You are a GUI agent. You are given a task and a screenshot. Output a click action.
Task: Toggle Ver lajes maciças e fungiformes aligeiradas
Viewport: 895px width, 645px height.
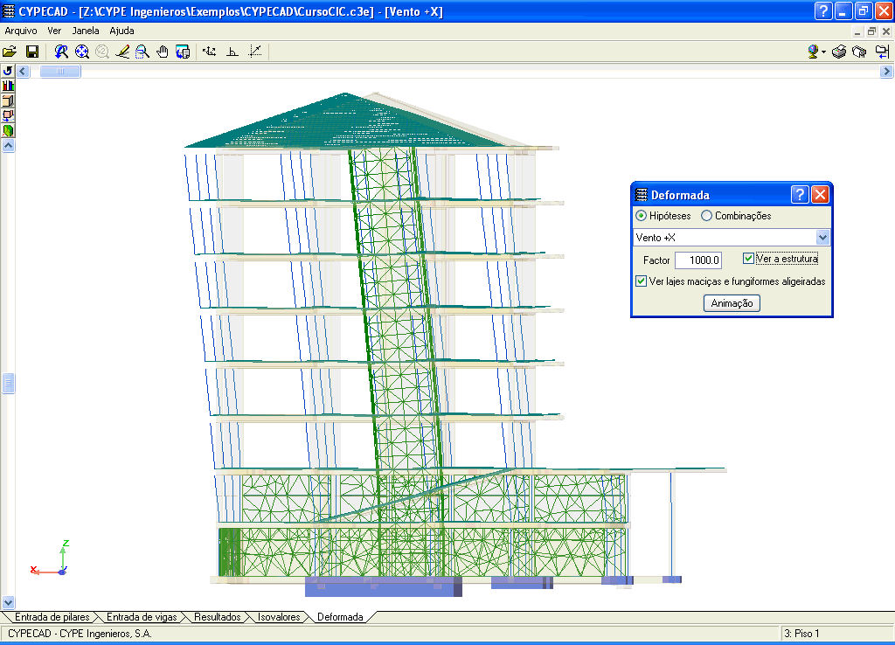point(641,281)
